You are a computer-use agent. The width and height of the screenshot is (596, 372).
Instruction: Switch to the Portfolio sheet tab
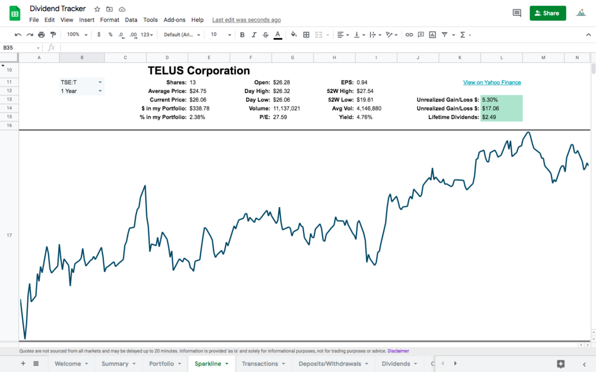(x=165, y=364)
